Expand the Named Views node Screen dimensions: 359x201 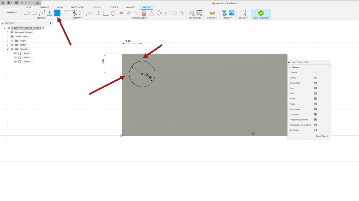(x=8, y=37)
